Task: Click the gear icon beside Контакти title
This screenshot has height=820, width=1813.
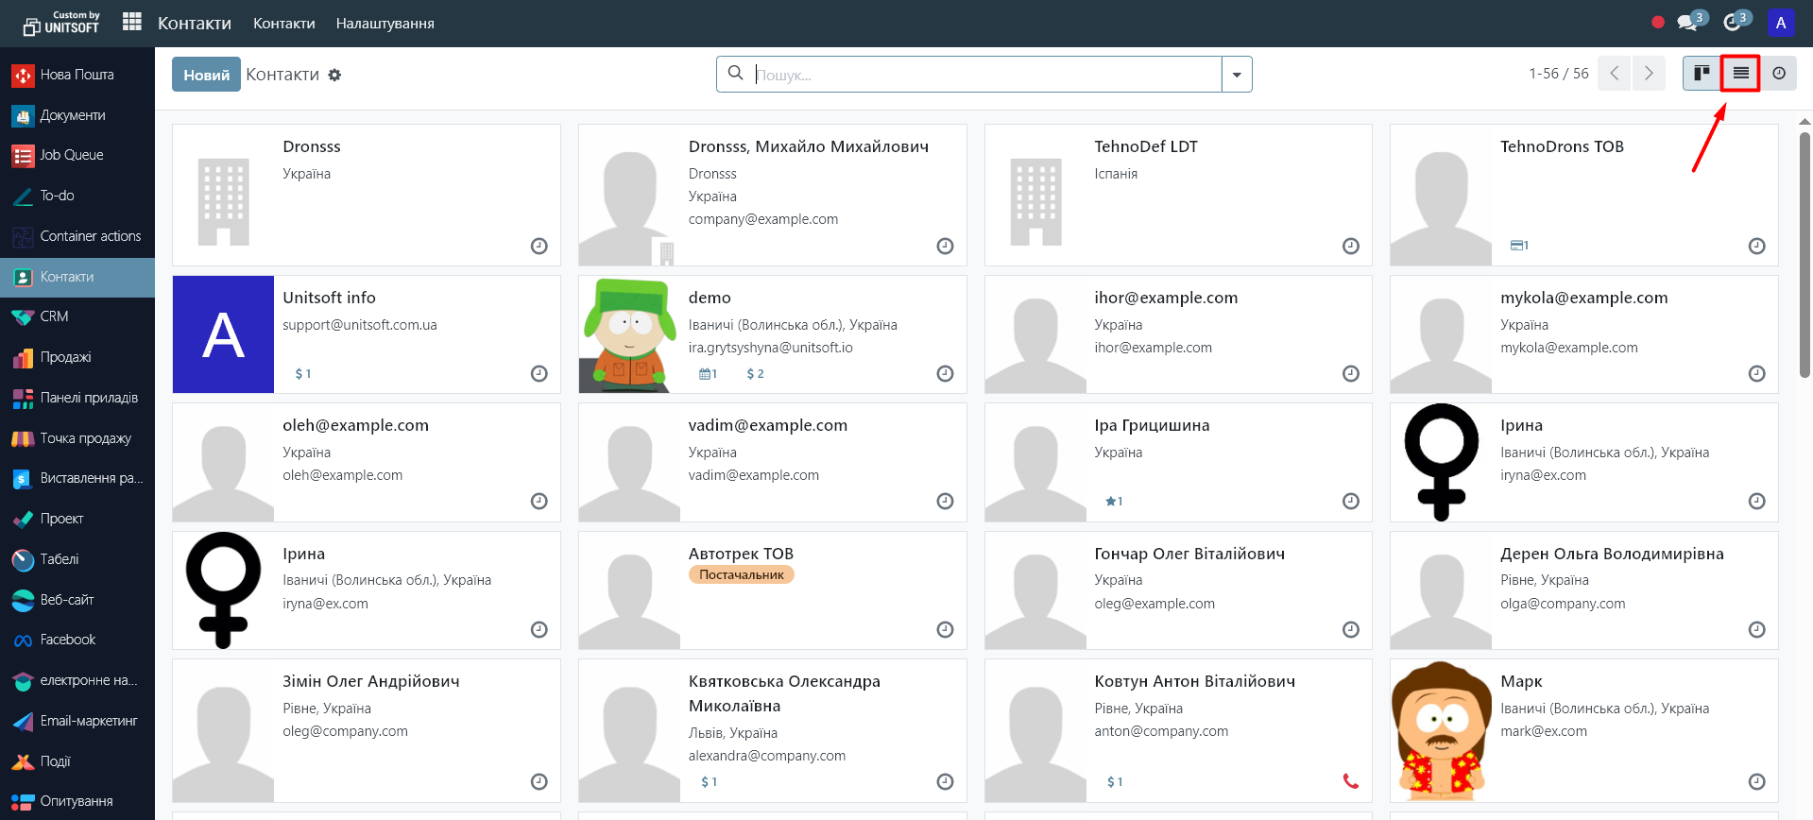Action: pos(334,76)
